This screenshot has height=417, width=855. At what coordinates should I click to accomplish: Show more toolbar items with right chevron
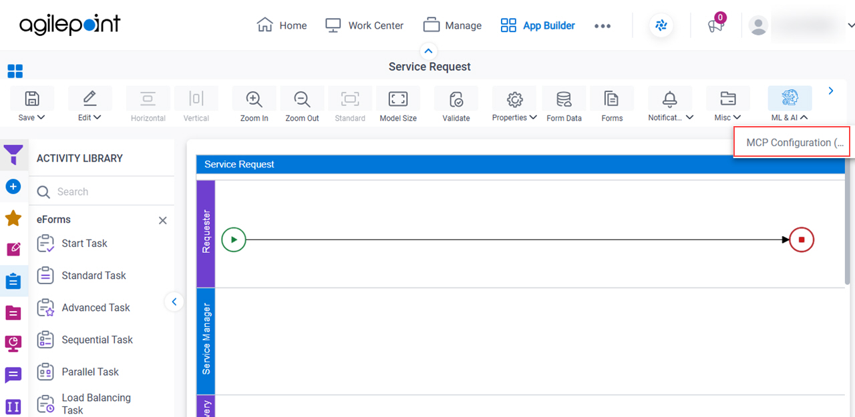tap(831, 91)
